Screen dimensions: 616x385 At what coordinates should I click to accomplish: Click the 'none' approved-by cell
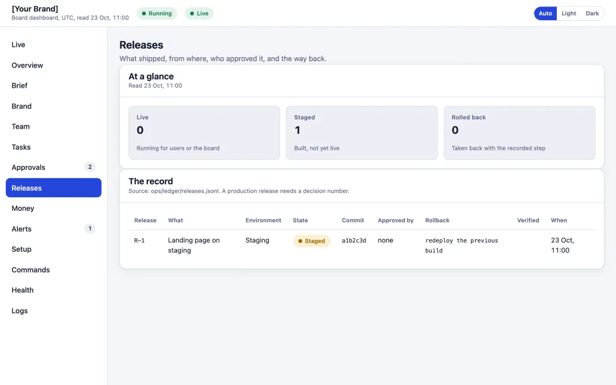click(386, 240)
